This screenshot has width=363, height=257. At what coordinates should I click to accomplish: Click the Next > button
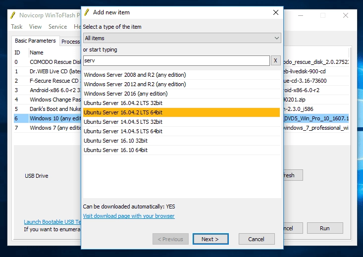pyautogui.click(x=210, y=239)
